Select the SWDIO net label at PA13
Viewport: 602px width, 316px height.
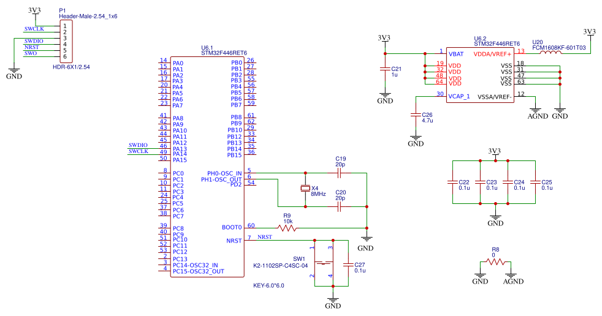138,145
